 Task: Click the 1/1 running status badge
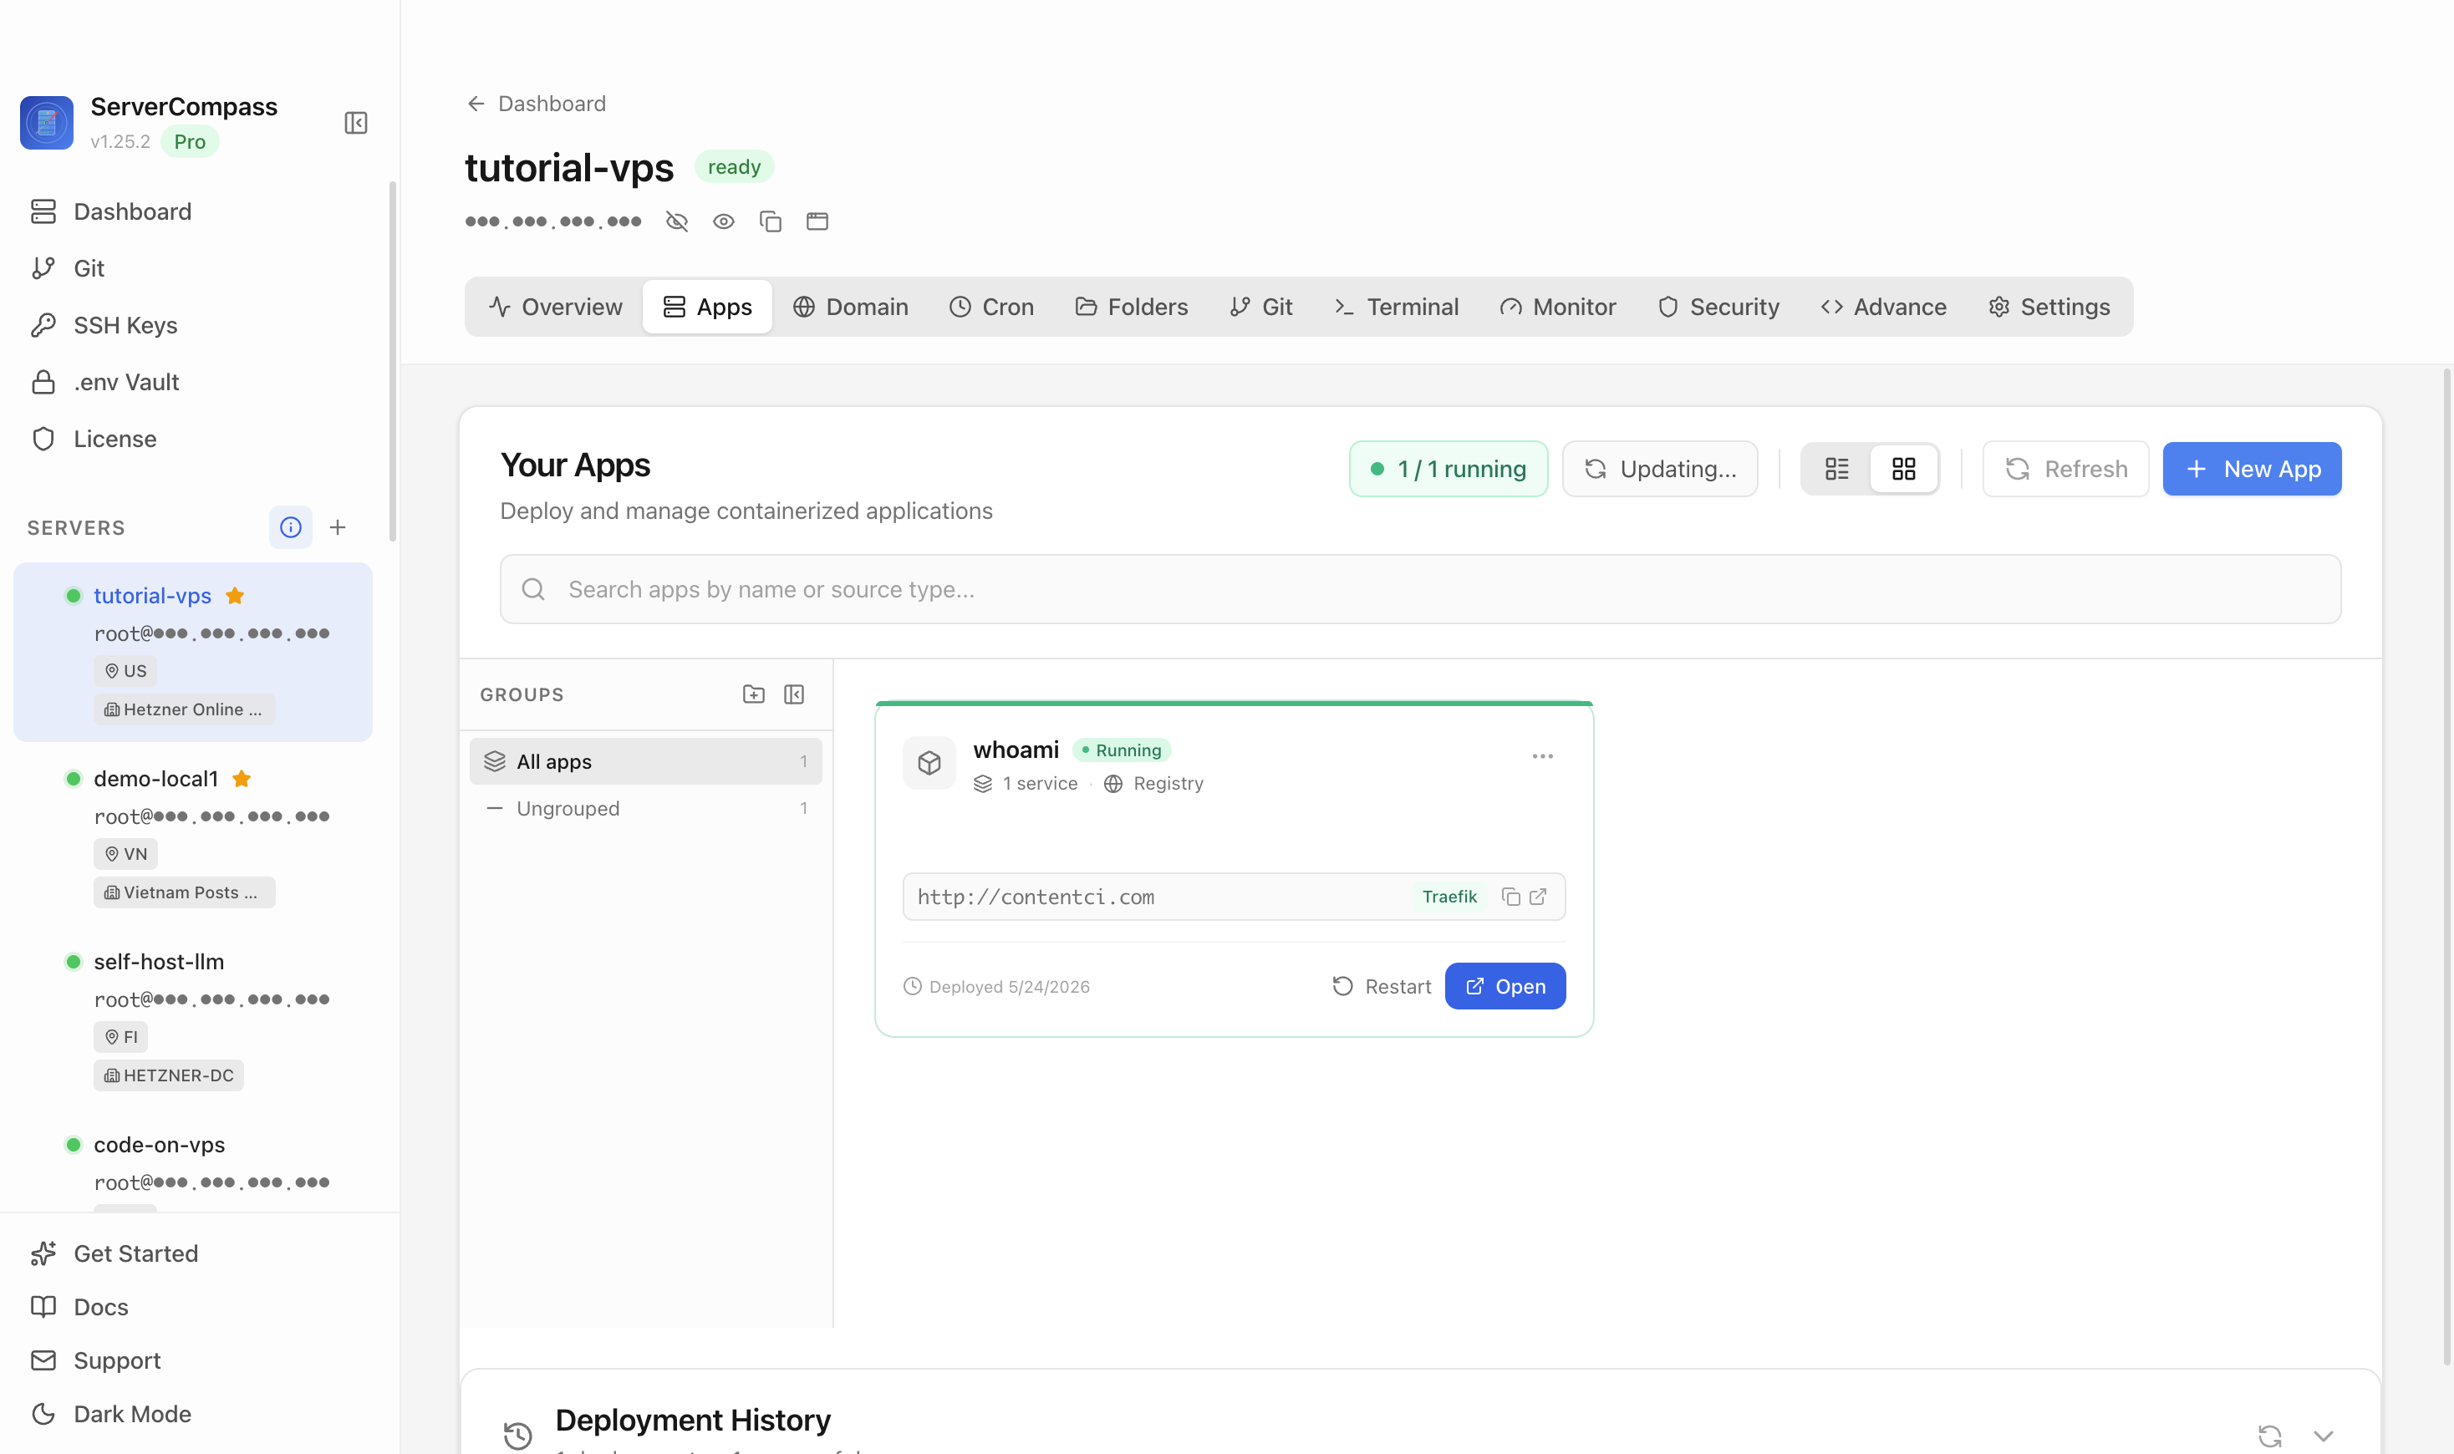[1448, 470]
